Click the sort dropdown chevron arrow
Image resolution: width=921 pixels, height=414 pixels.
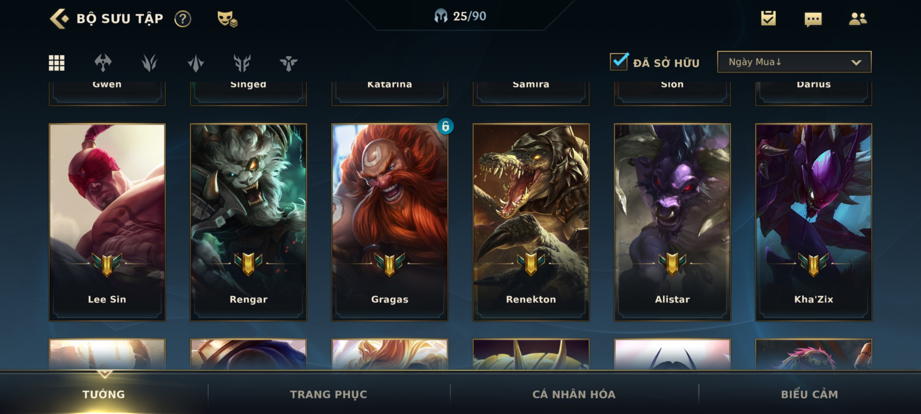(x=856, y=62)
